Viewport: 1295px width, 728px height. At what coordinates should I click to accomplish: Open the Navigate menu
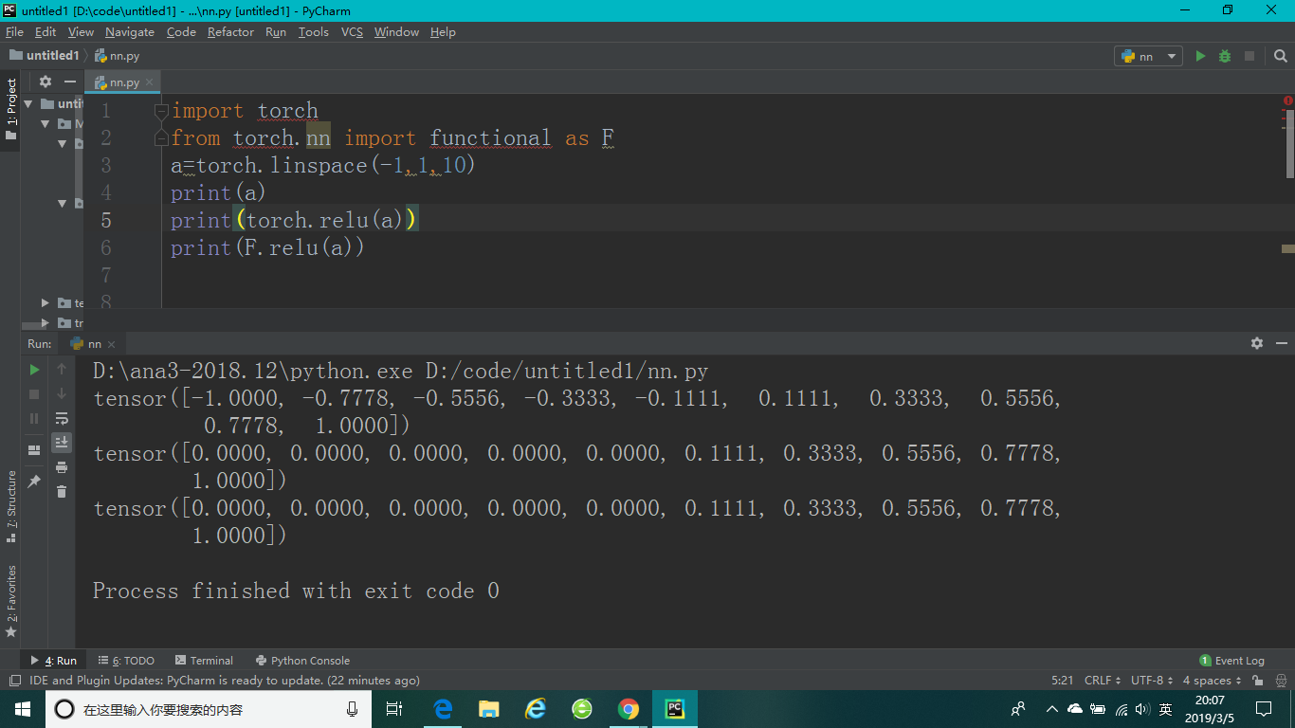[130, 31]
